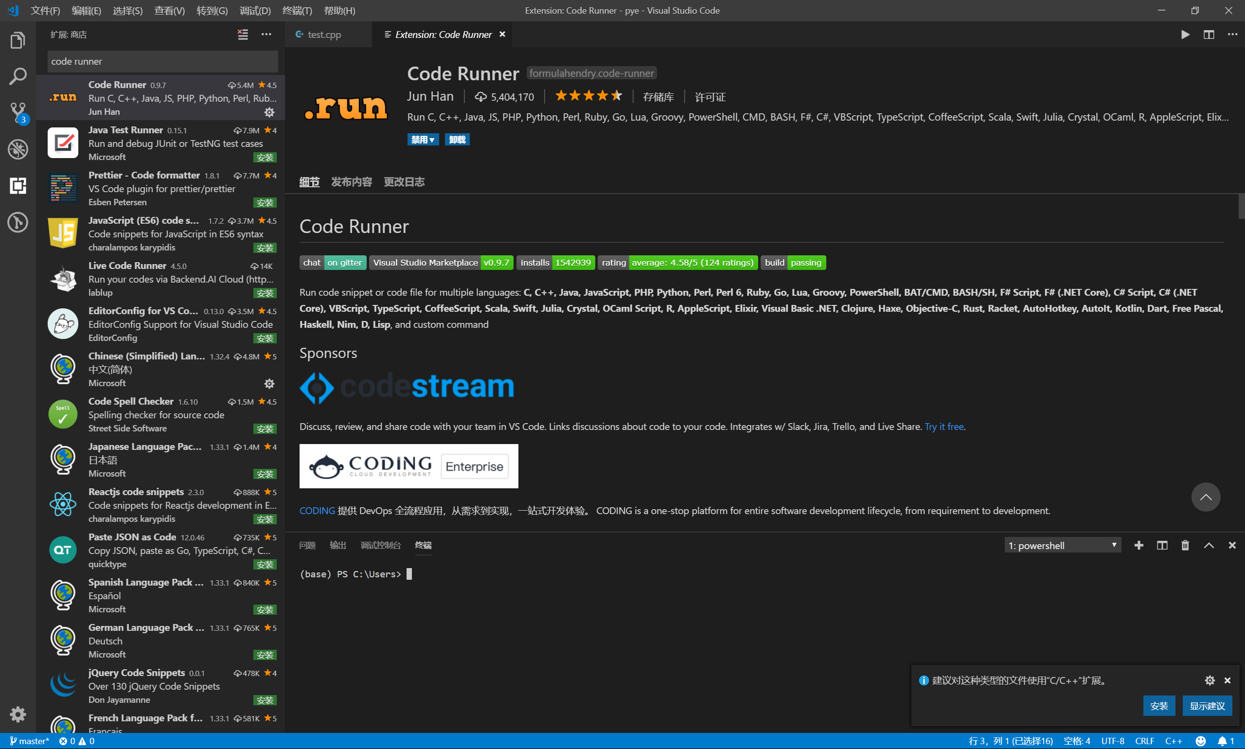1245x749 pixels.
Task: Open the Extensions view in the activity bar
Action: 18,186
